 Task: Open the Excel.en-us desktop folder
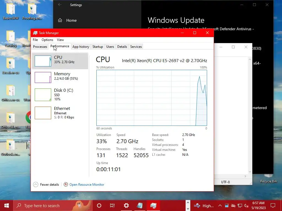(x=11, y=66)
